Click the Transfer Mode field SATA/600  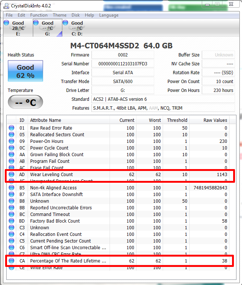click(123, 82)
